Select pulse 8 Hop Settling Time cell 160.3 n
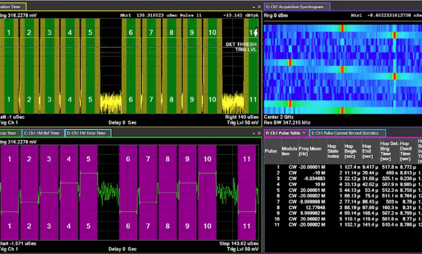The height and width of the screenshot is (254, 422). pyautogui.click(x=389, y=208)
